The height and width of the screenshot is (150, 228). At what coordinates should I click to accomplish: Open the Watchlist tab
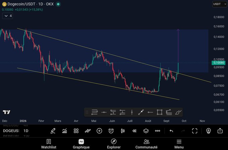[x=49, y=144]
